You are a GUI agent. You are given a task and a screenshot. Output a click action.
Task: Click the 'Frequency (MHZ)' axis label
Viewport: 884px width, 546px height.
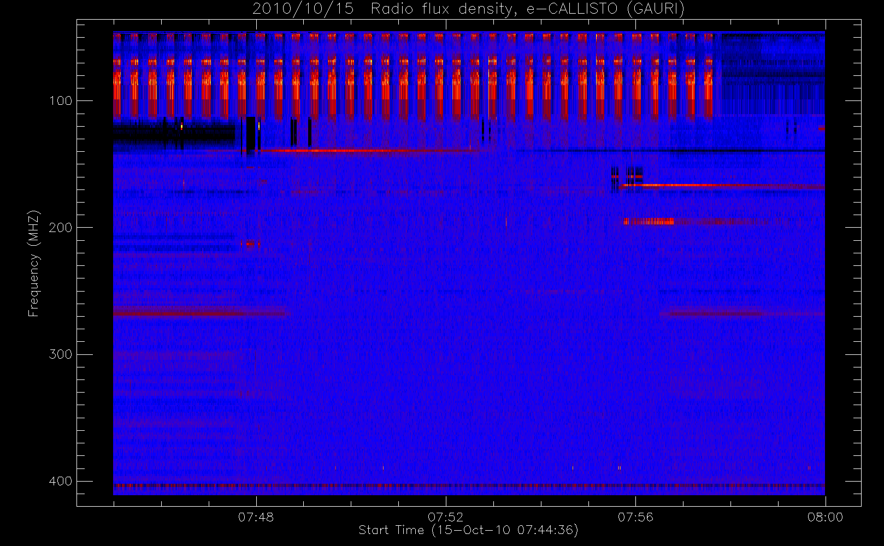(34, 263)
